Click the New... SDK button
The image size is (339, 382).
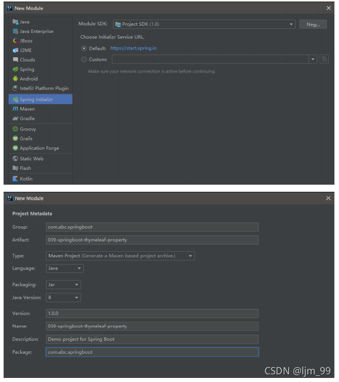tap(313, 24)
